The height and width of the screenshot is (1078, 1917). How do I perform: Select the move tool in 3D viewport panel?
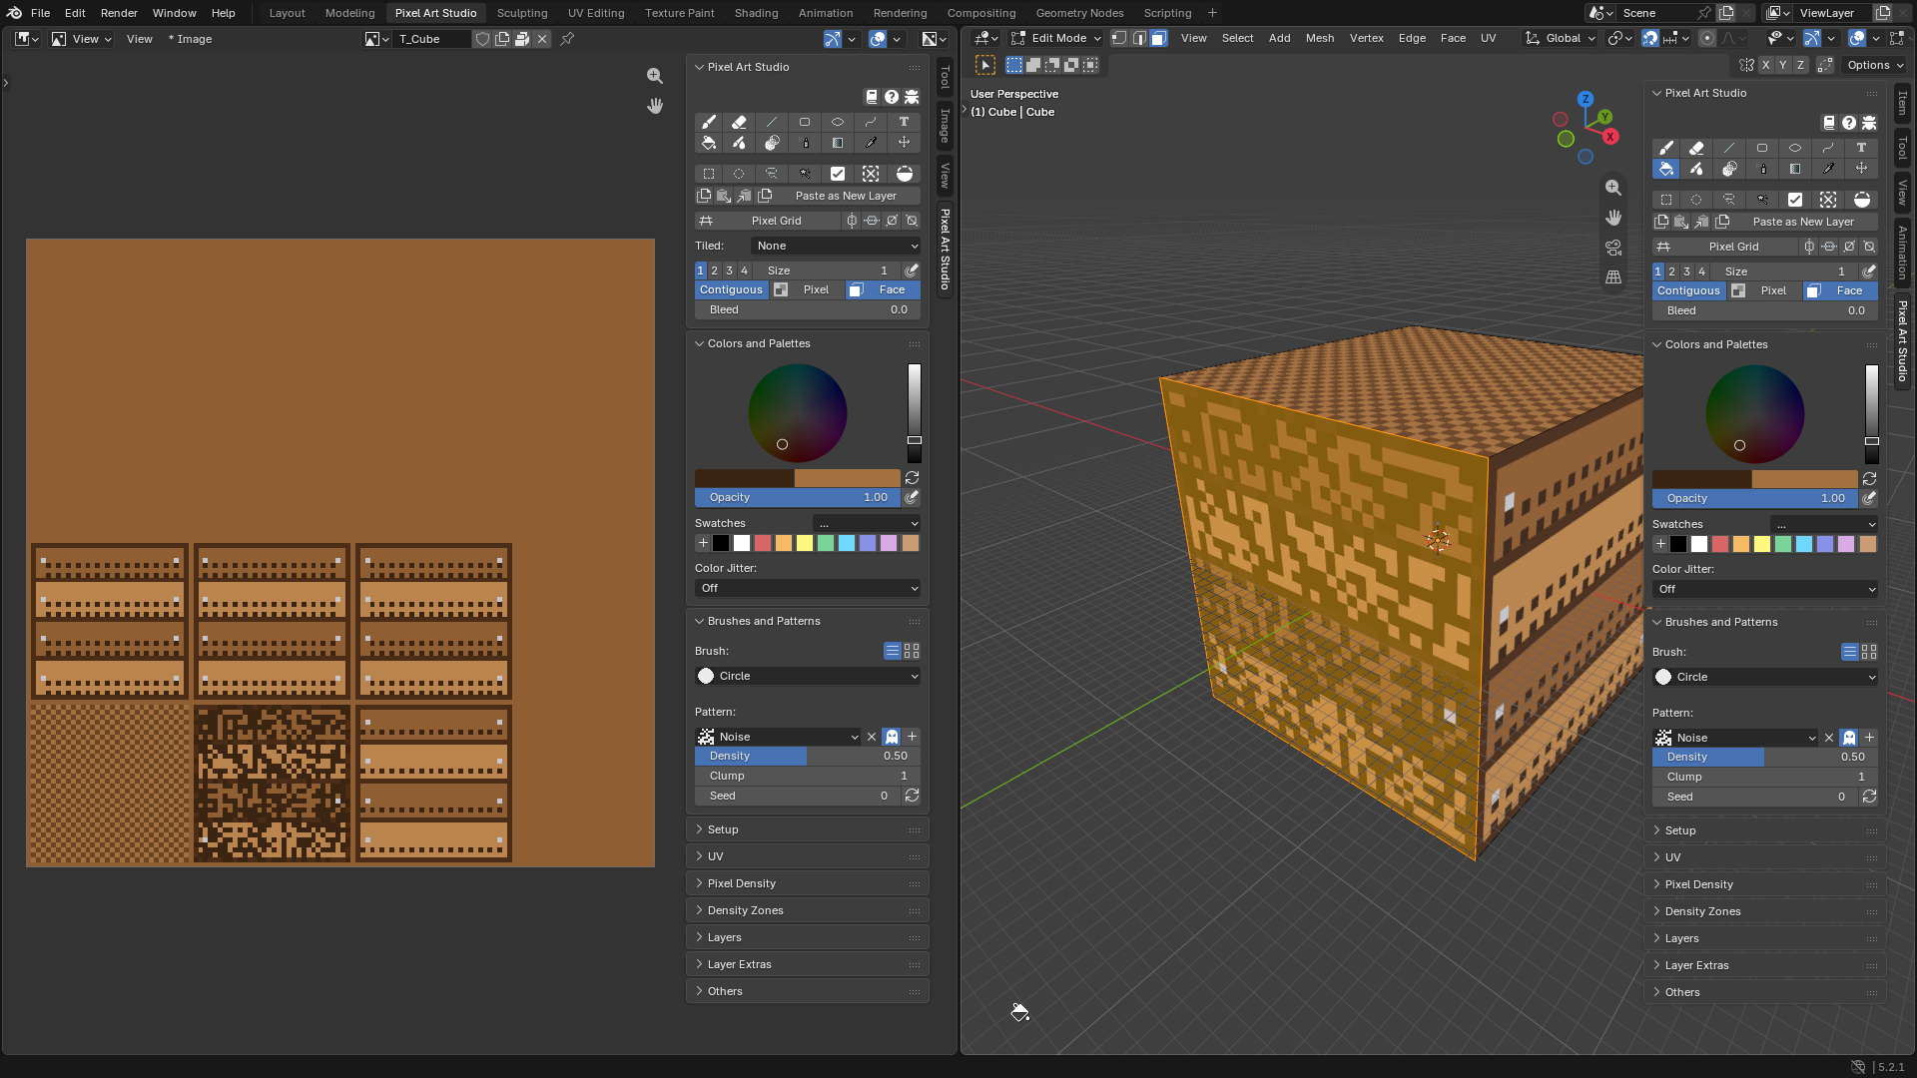click(x=1861, y=169)
